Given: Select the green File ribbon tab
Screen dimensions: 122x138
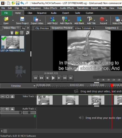Looking at the screenshot, I should click(x=6, y=13).
